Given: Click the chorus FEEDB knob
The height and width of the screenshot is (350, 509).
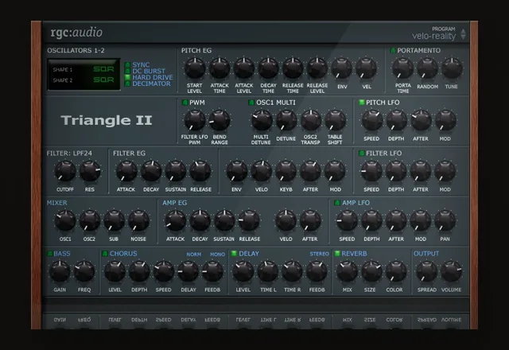Looking at the screenshot, I should [x=212, y=271].
